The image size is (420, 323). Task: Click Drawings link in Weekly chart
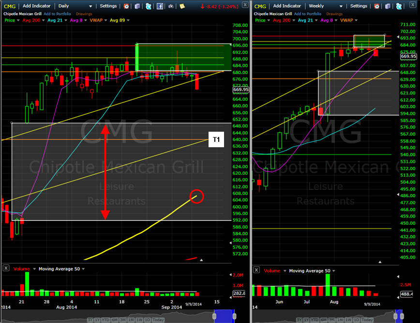pos(334,14)
